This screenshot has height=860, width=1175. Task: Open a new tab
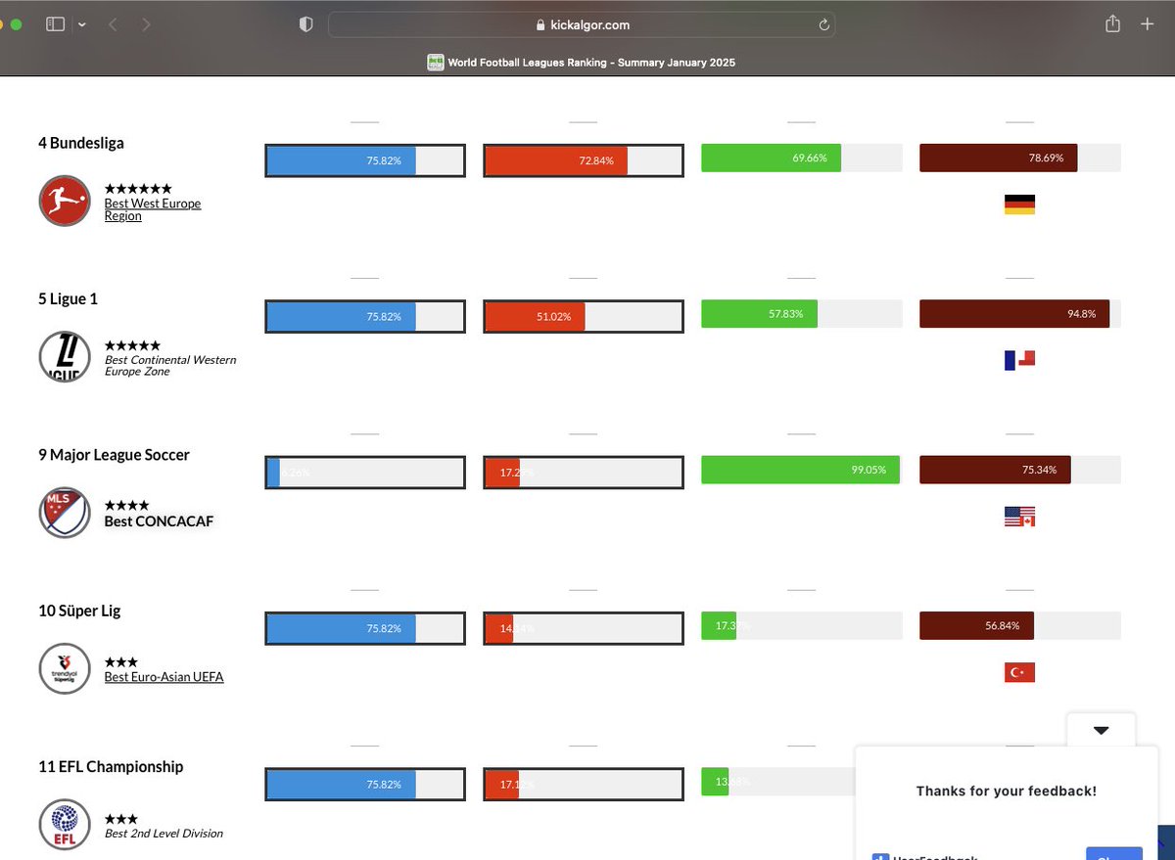1148,24
